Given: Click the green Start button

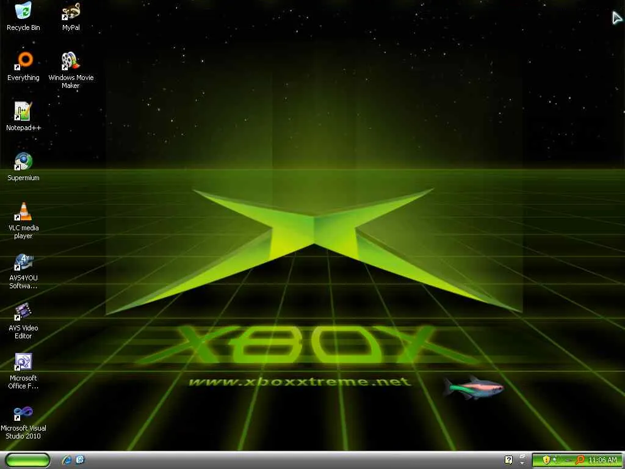Looking at the screenshot, I should tap(27, 460).
